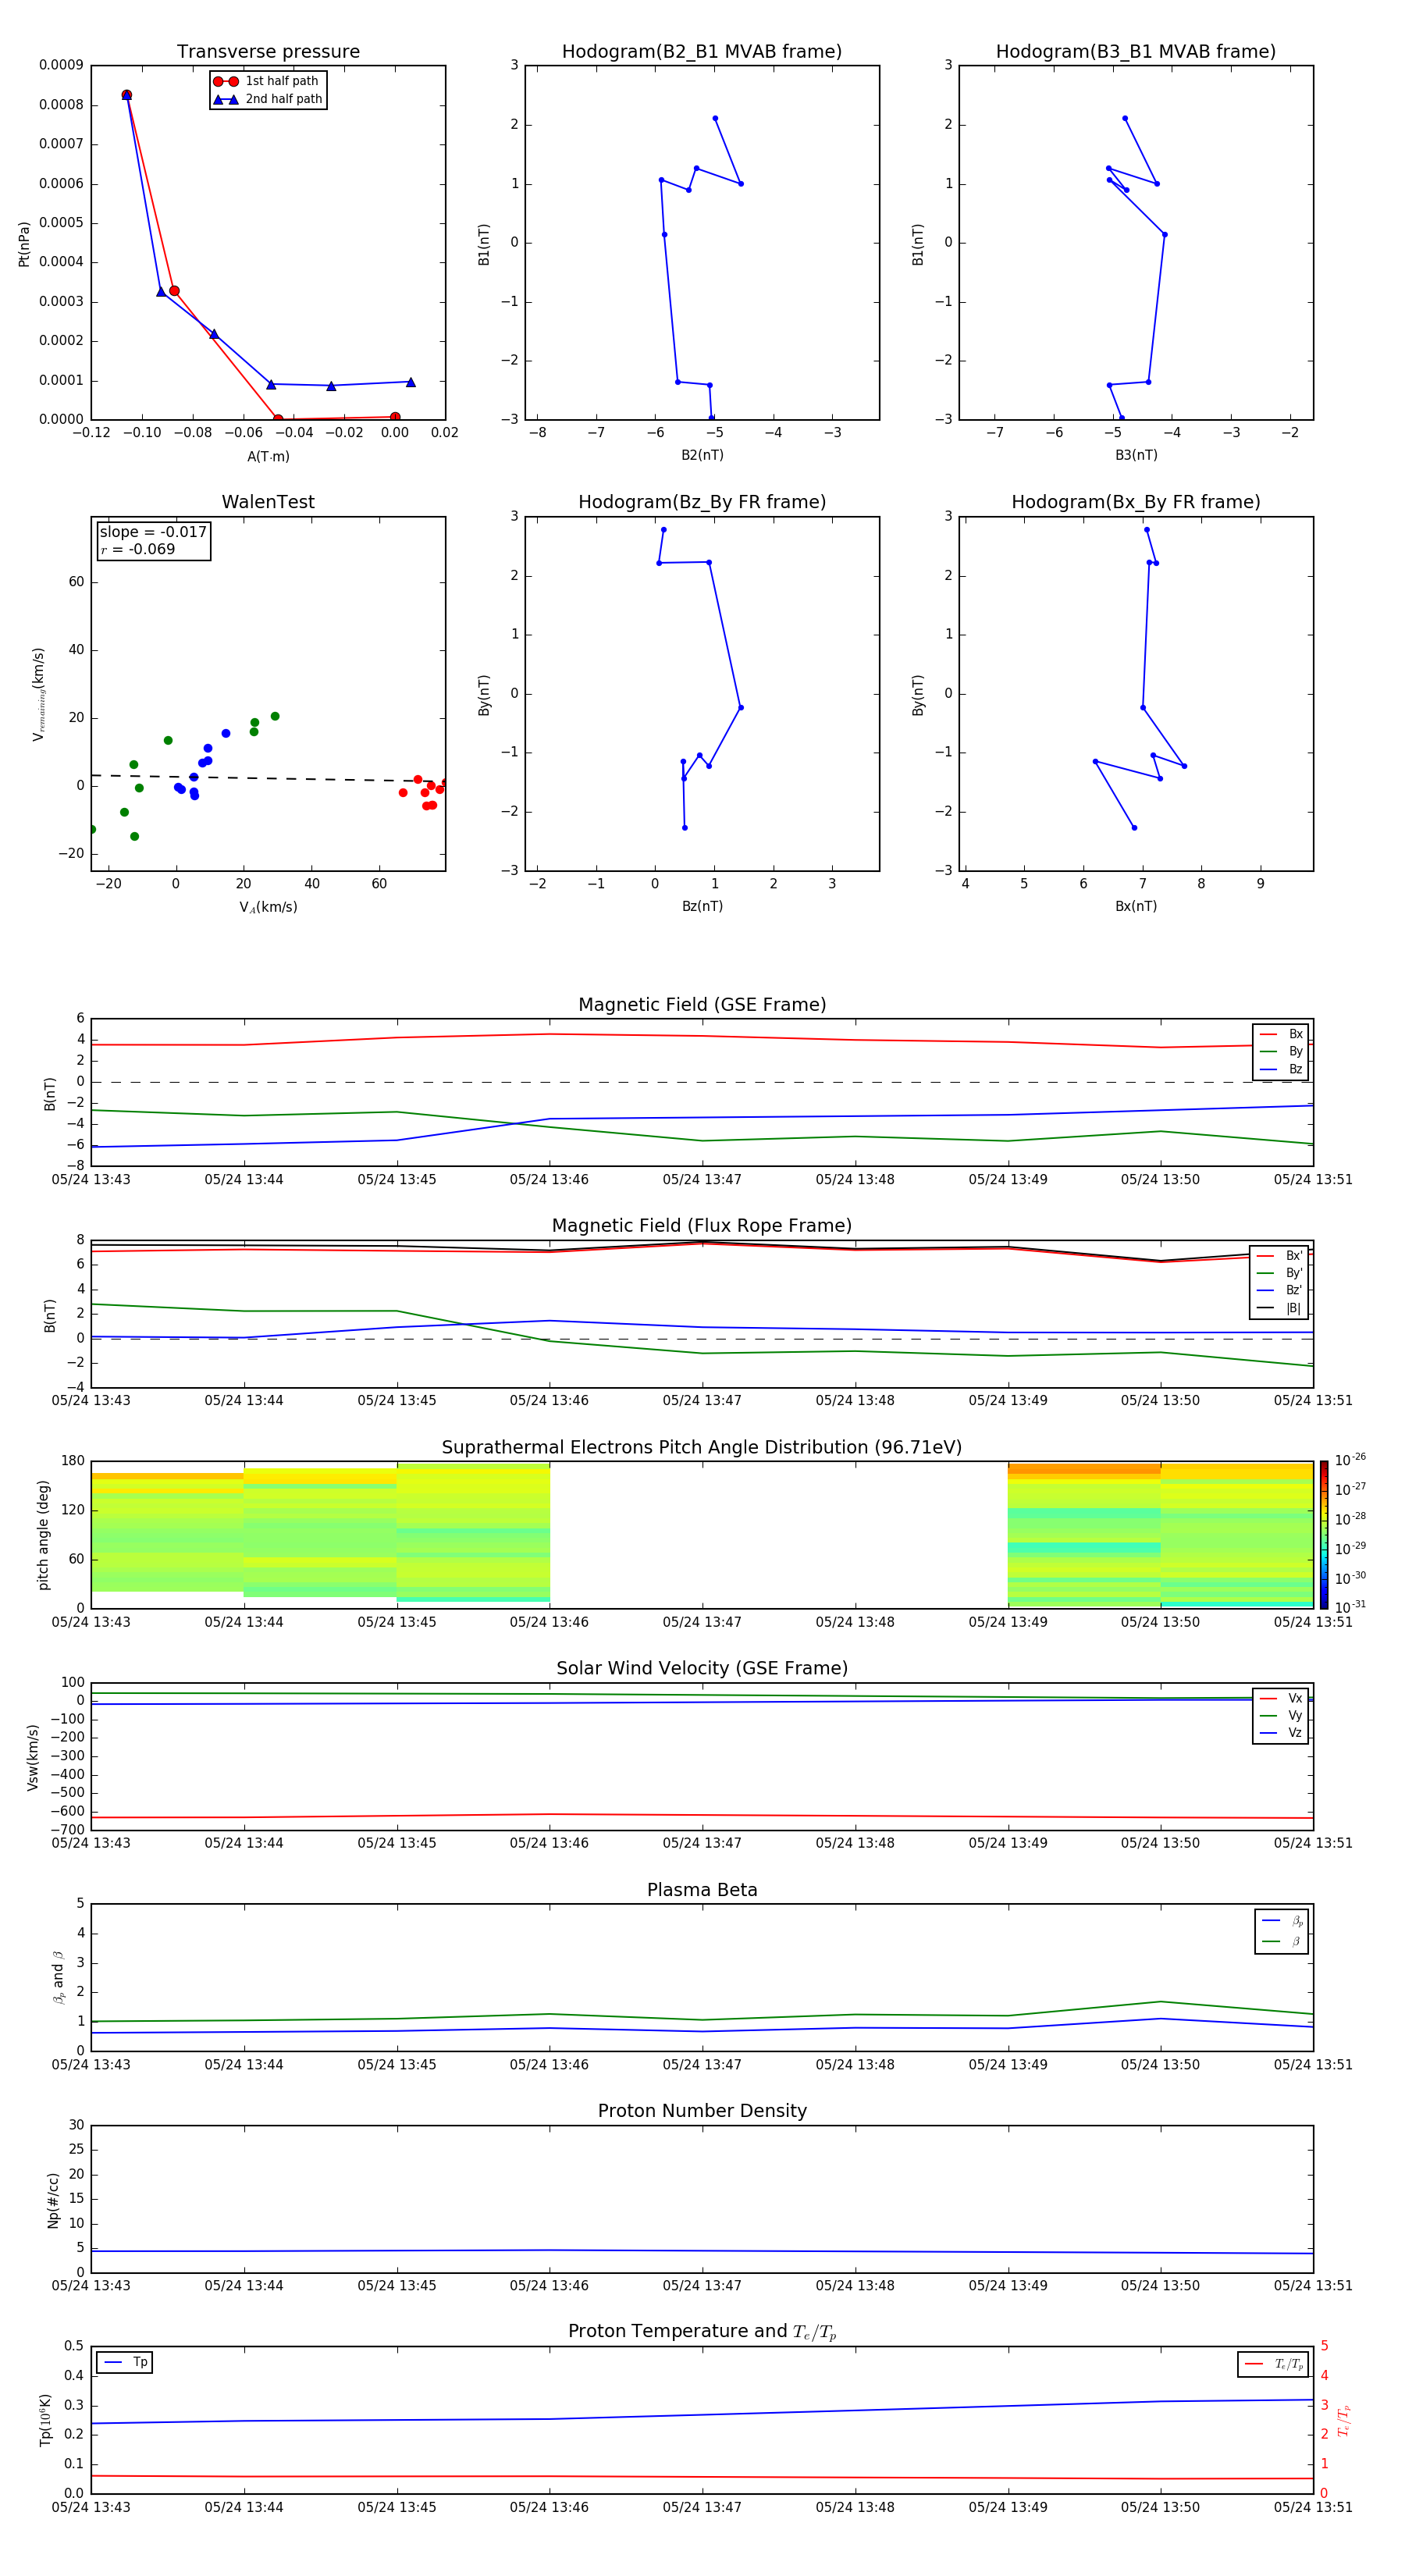Click the "Bx(nT)" x-axis label
Image resolution: width=1405 pixels, height=2576 pixels.
click(x=1136, y=906)
